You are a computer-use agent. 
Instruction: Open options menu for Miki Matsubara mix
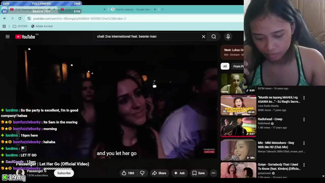[x=304, y=143]
